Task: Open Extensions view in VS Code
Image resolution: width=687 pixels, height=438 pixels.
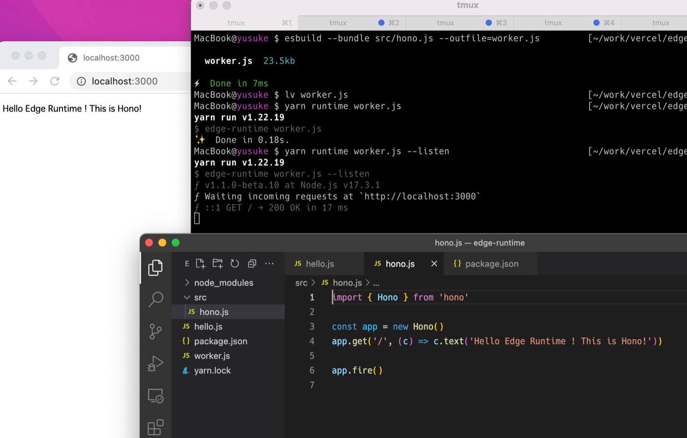Action: (156, 427)
